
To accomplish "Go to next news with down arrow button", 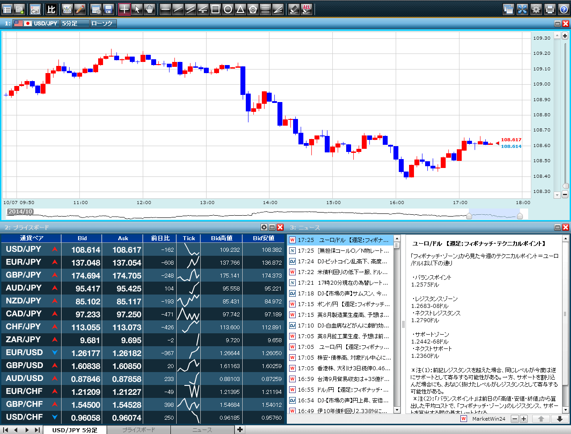I will coord(559,419).
